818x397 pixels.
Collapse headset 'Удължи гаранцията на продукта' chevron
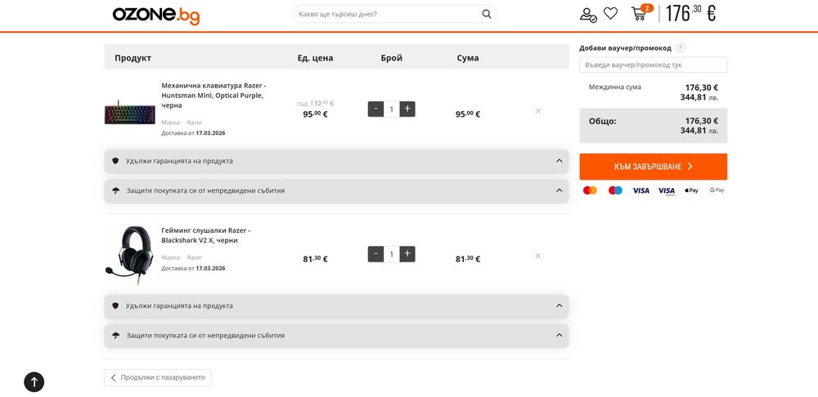(560, 306)
